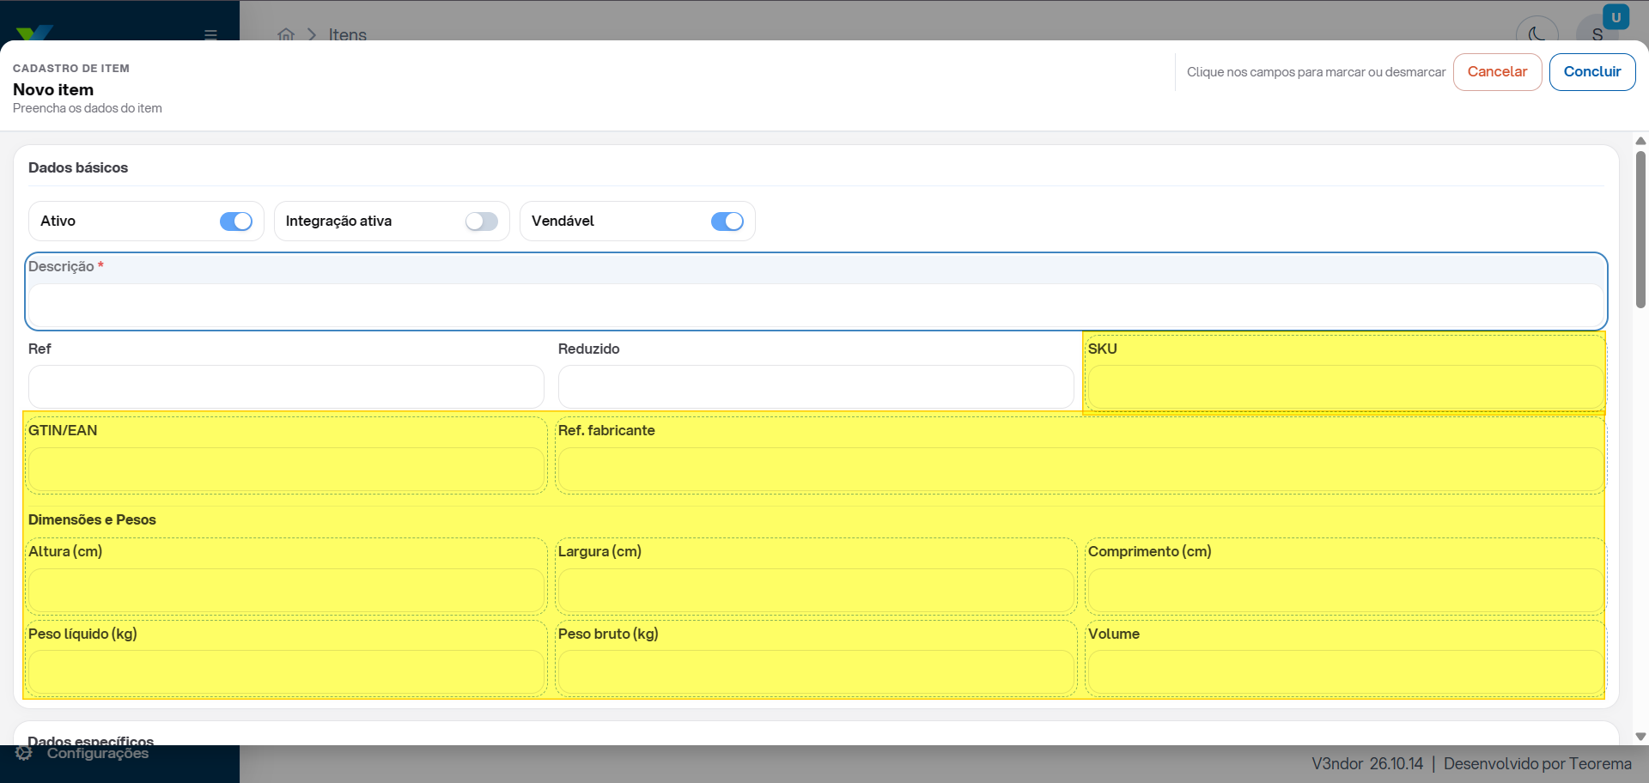Turn off the Vendável switch
This screenshot has width=1649, height=783.
coord(727,222)
